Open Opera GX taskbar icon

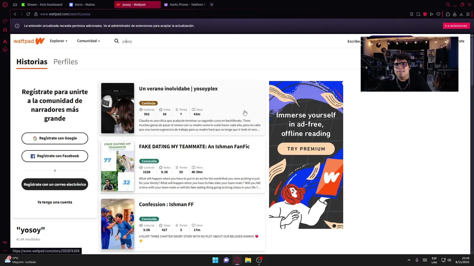click(x=237, y=260)
